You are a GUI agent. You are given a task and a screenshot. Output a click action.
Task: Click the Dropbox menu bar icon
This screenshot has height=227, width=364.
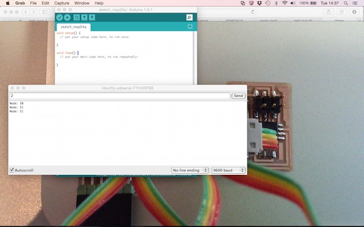259,3
